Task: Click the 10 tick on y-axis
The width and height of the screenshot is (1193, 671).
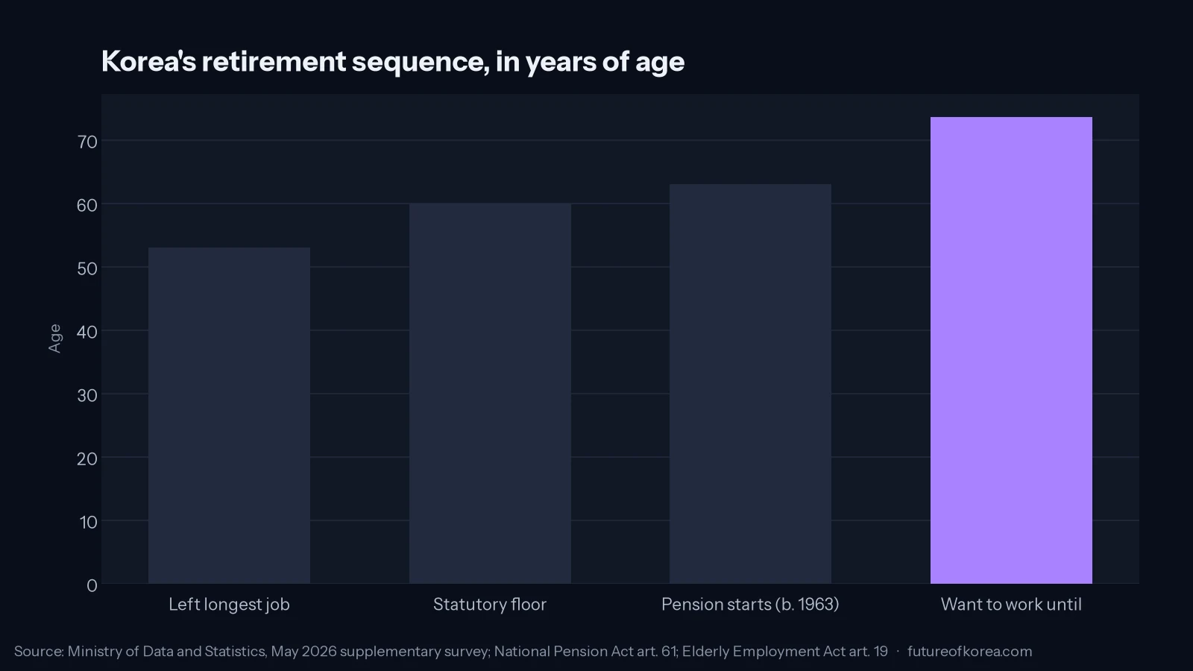Action: 89,522
